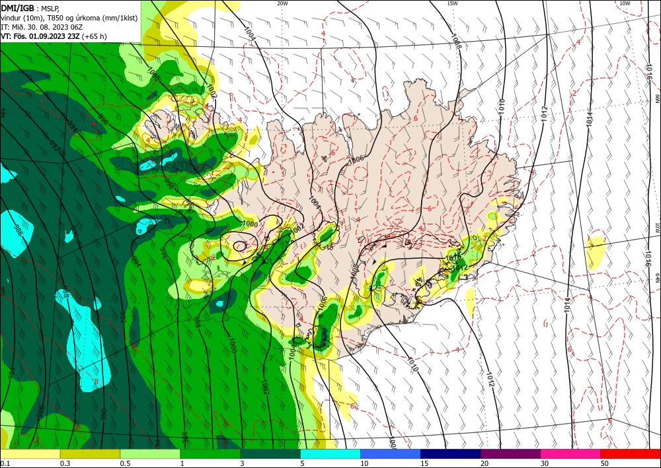Click the legend value '50'
The image size is (661, 468).
click(x=605, y=463)
